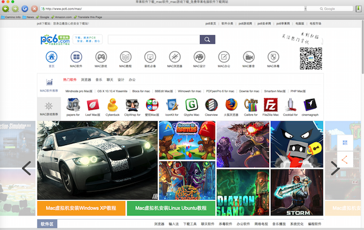Viewport: 364px width, 230px height.
Task: Click the browser Forward button
Action: click(x=15, y=9)
